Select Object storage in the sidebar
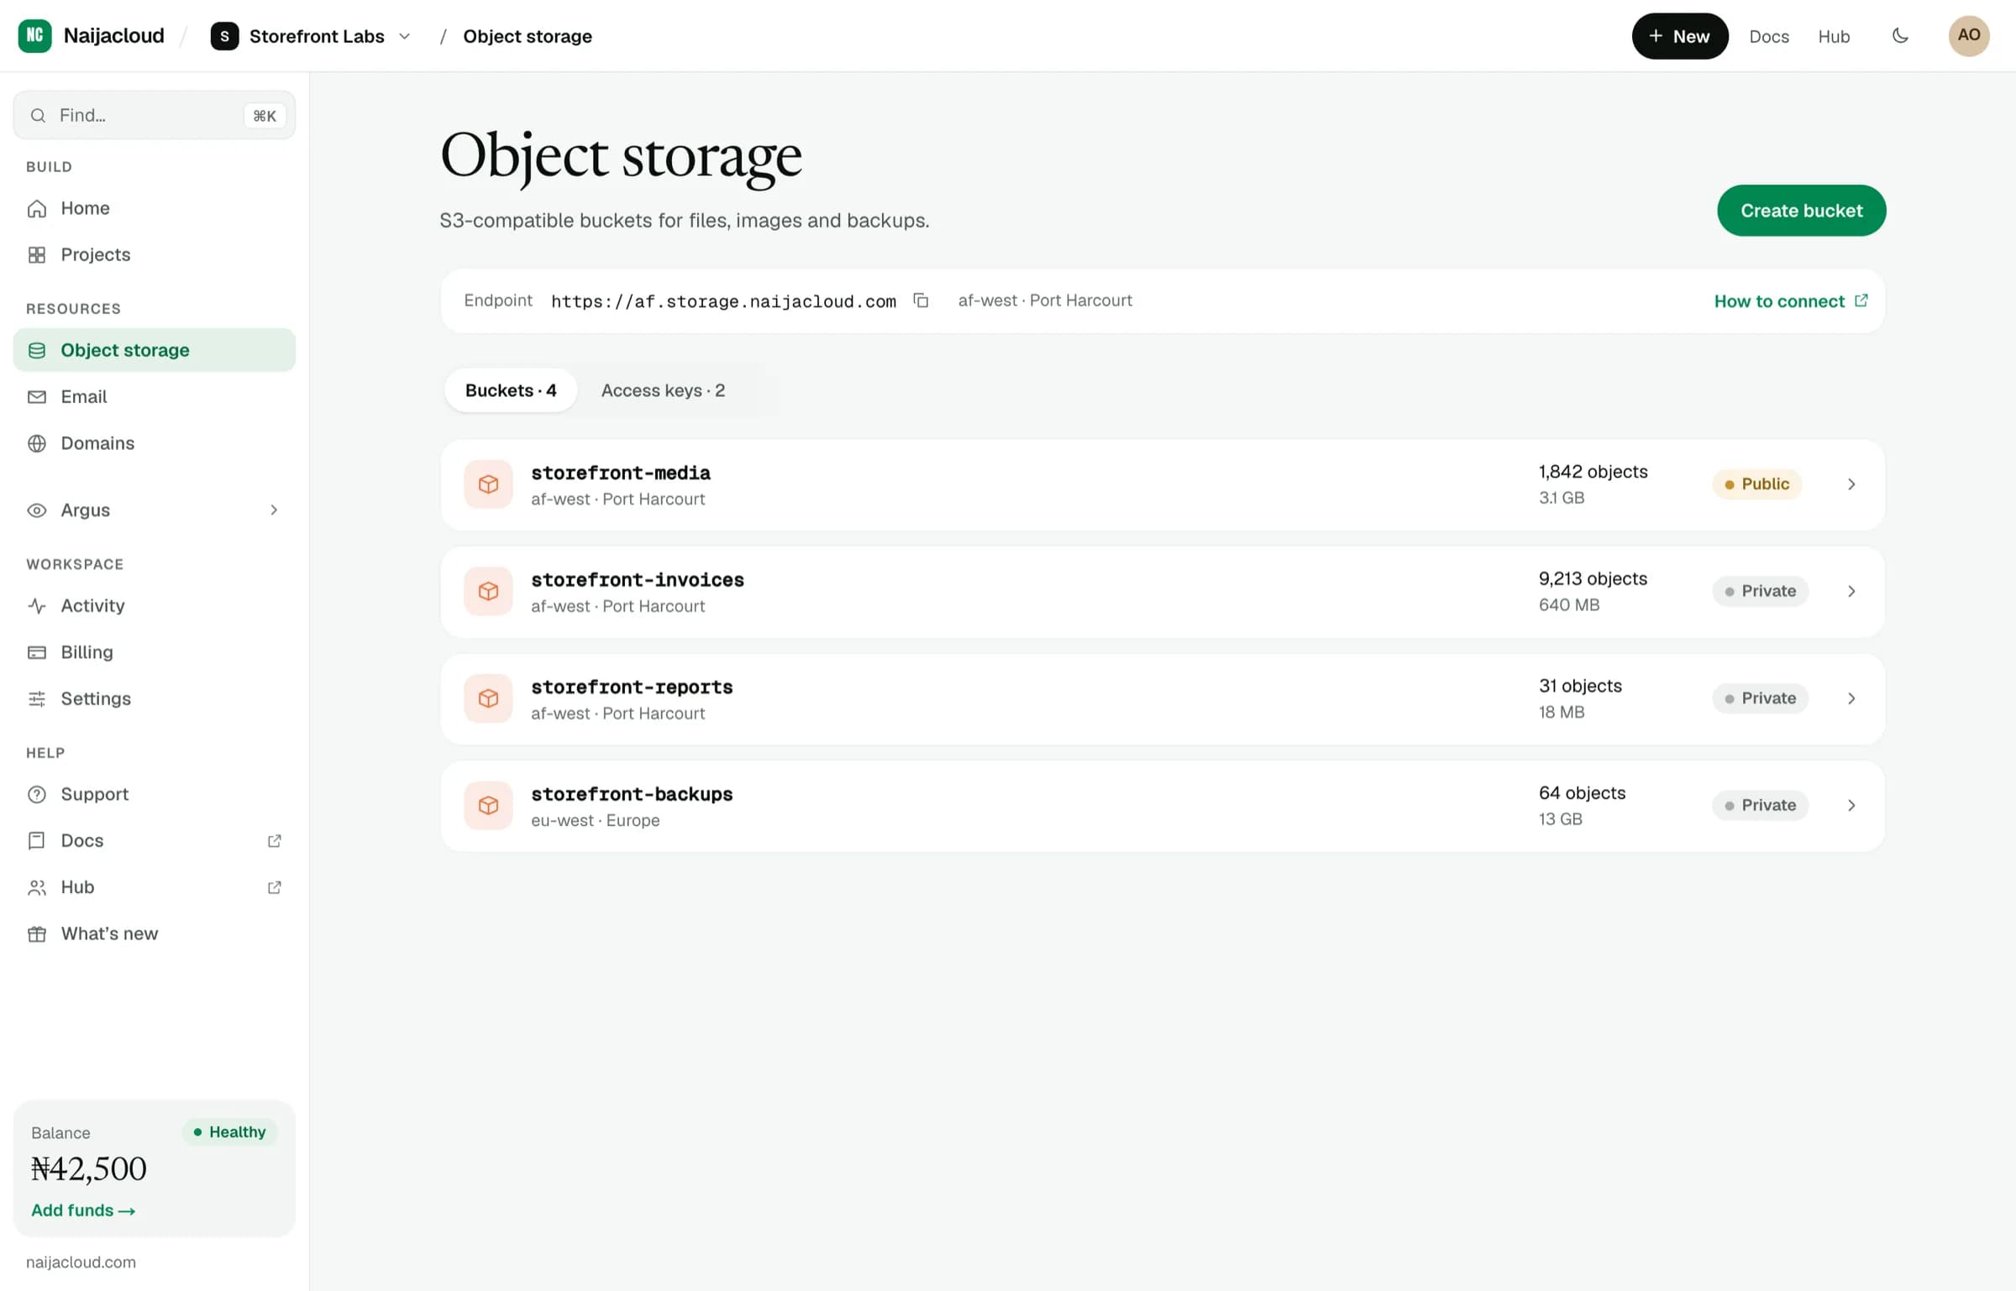Screen dimensions: 2016x1291 [x=155, y=350]
